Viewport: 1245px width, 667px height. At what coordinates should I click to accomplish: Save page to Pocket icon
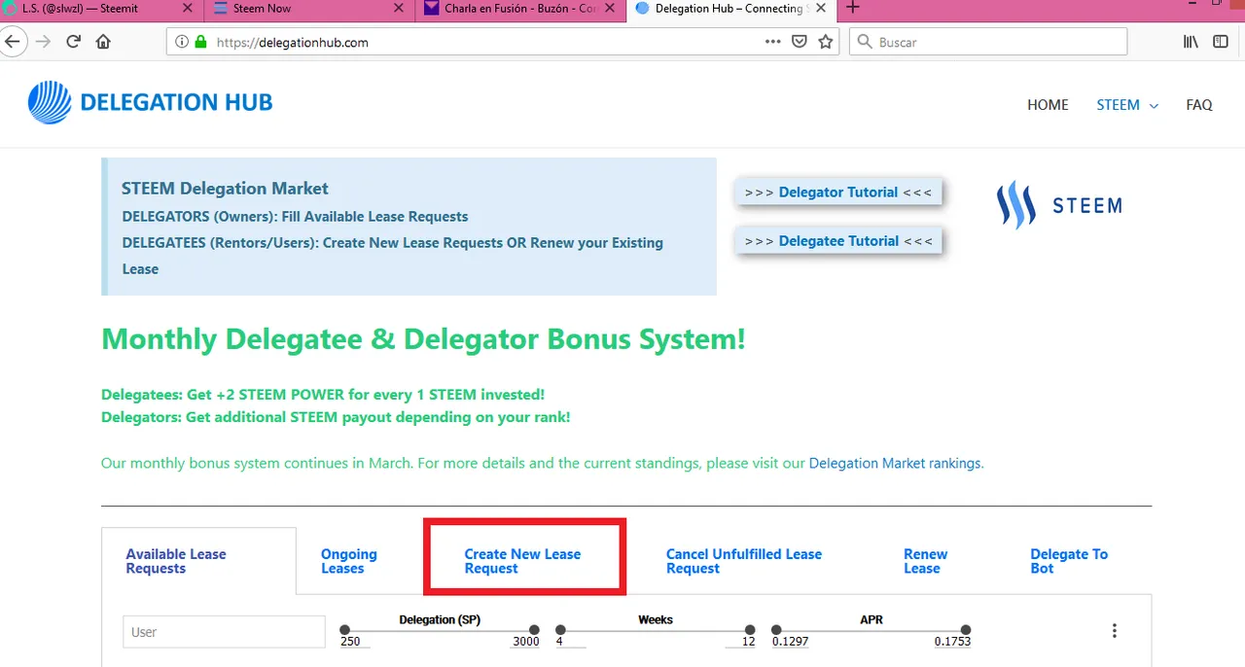coord(800,42)
